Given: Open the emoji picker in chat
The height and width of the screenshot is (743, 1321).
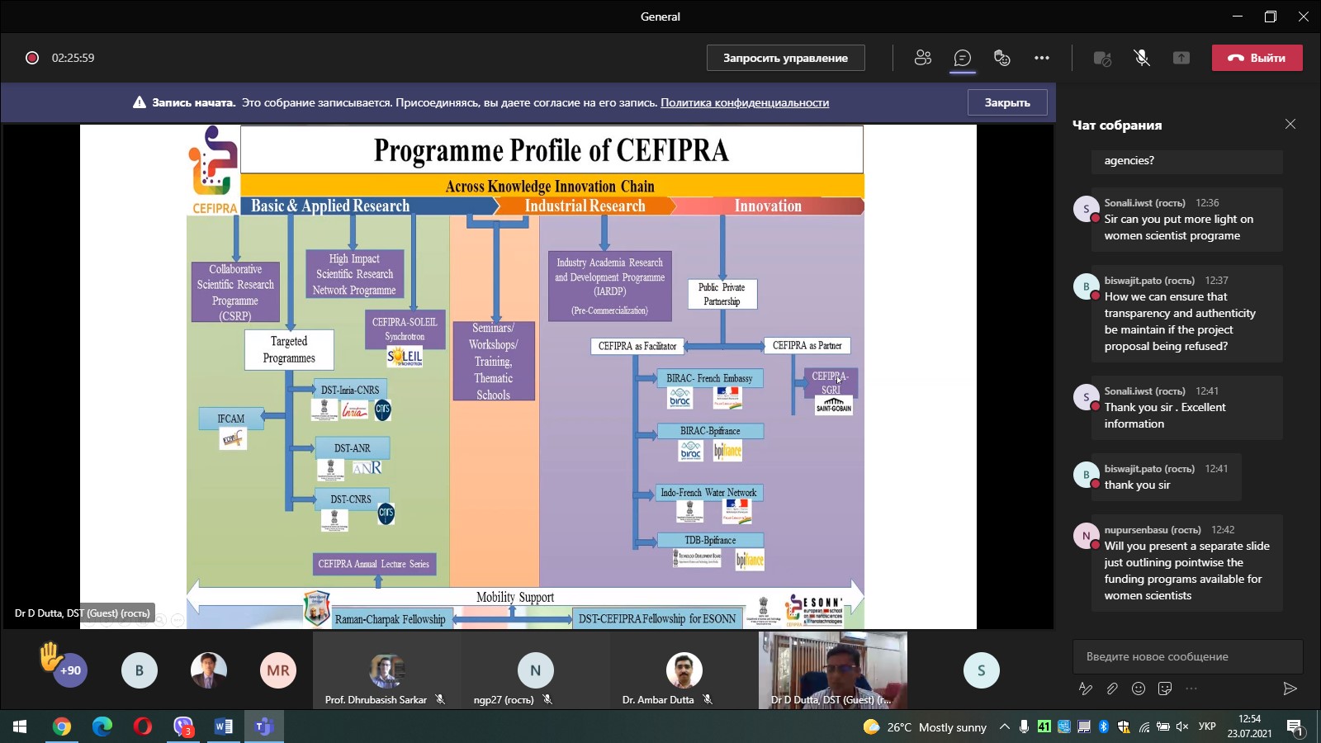Looking at the screenshot, I should (x=1139, y=689).
